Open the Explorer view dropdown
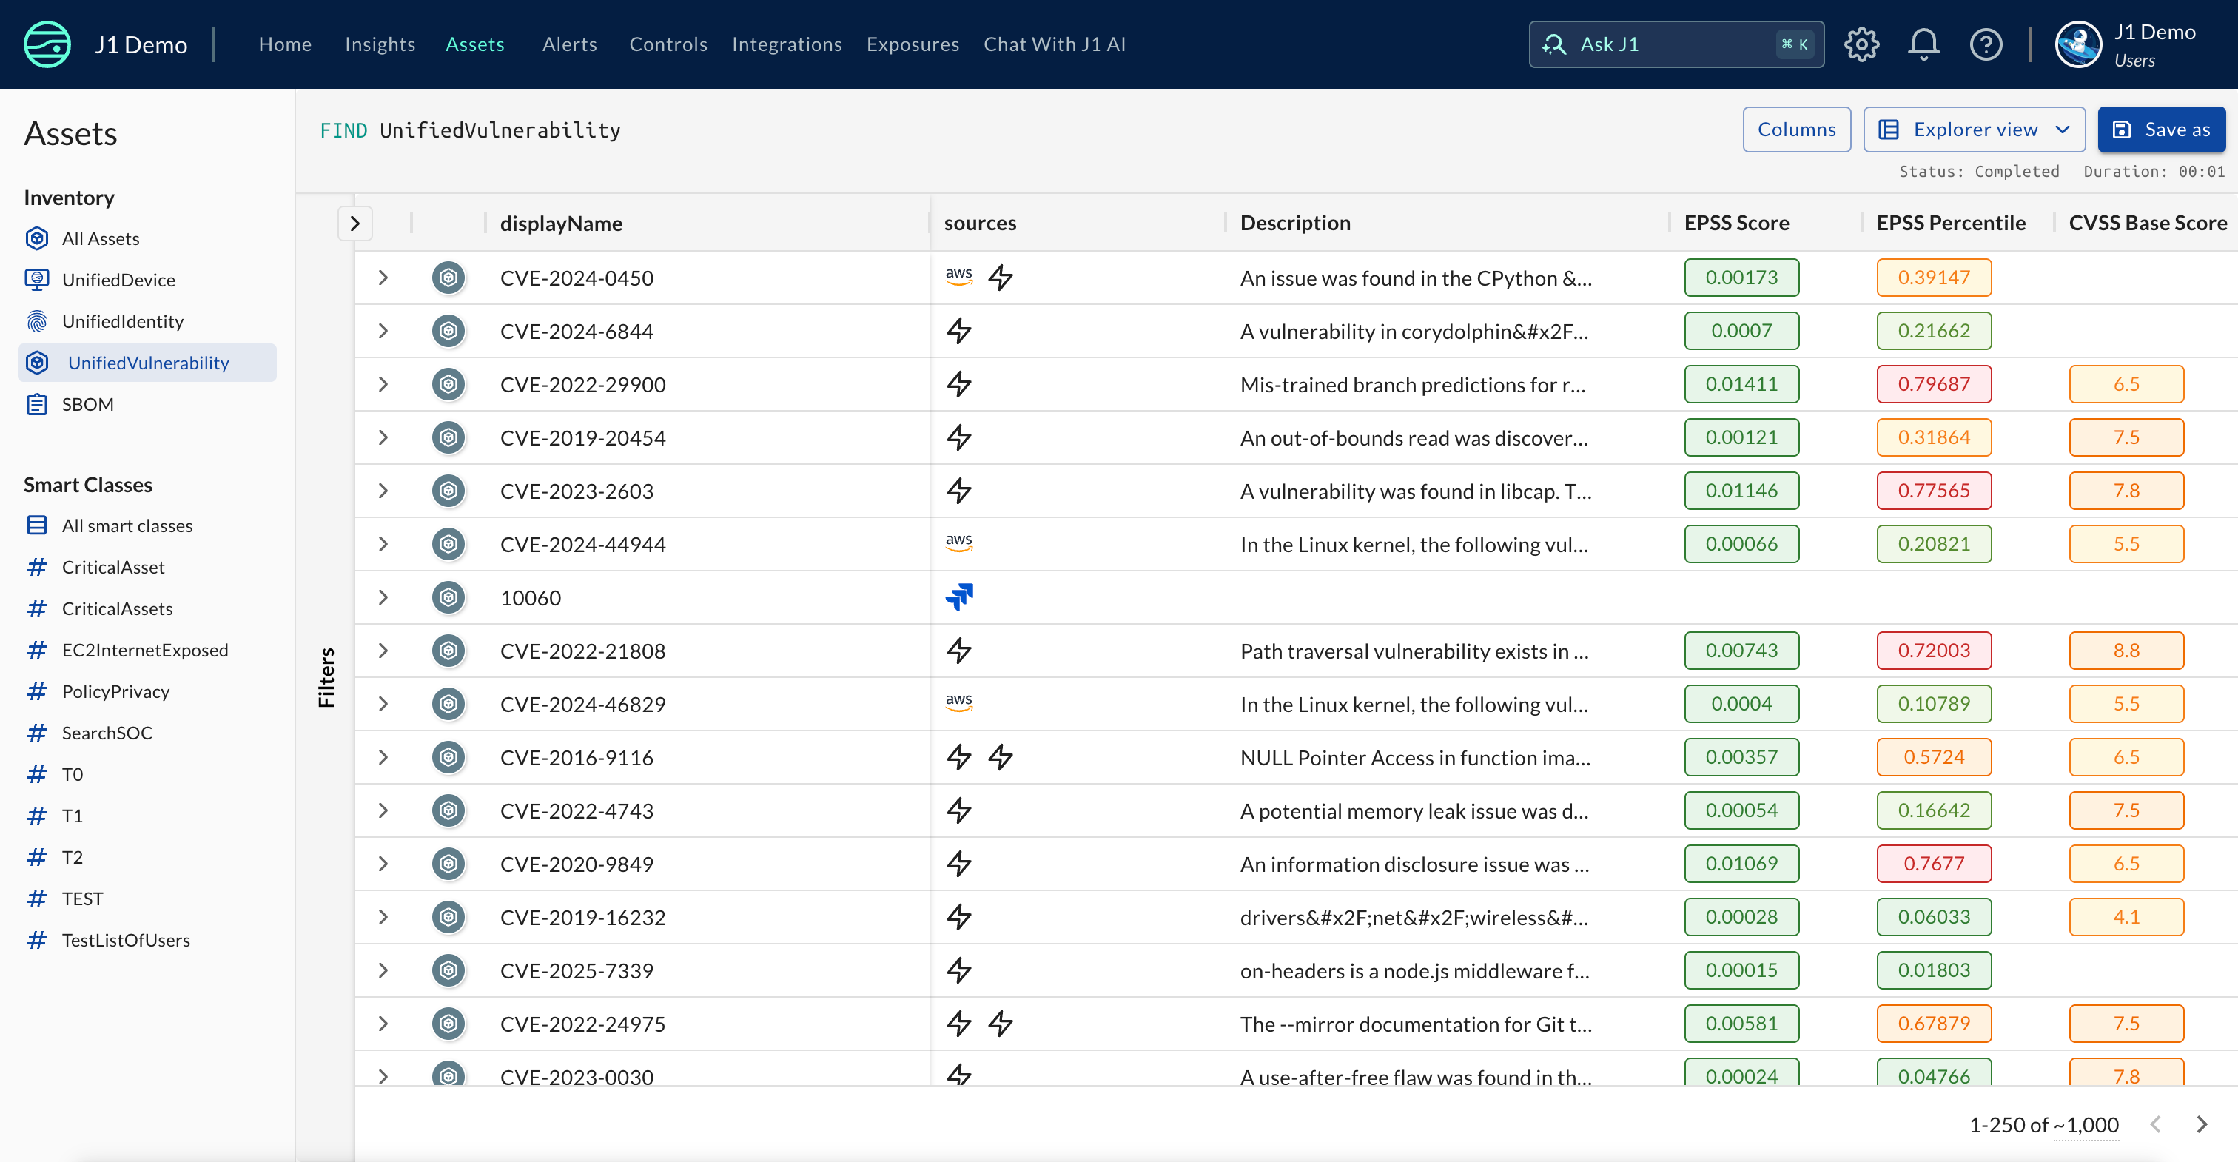The height and width of the screenshot is (1162, 2238). (x=1974, y=130)
